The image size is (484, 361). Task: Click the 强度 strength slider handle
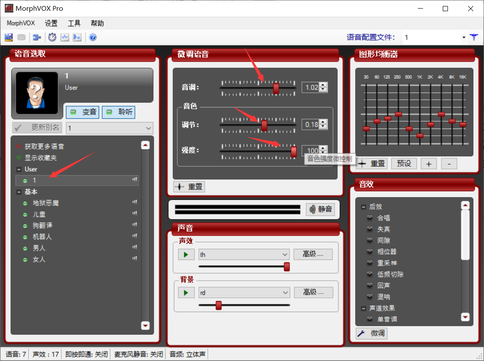(294, 152)
